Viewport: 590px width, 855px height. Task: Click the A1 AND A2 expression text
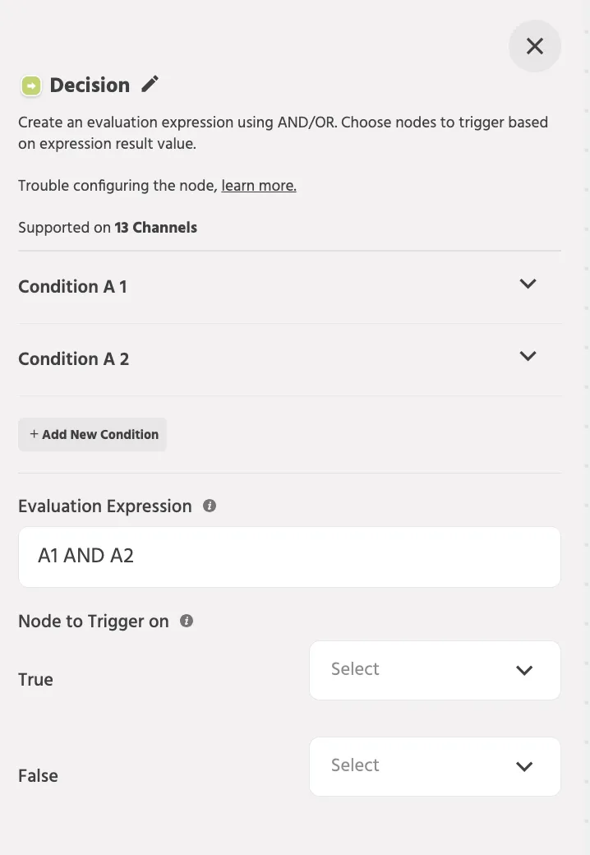click(85, 556)
